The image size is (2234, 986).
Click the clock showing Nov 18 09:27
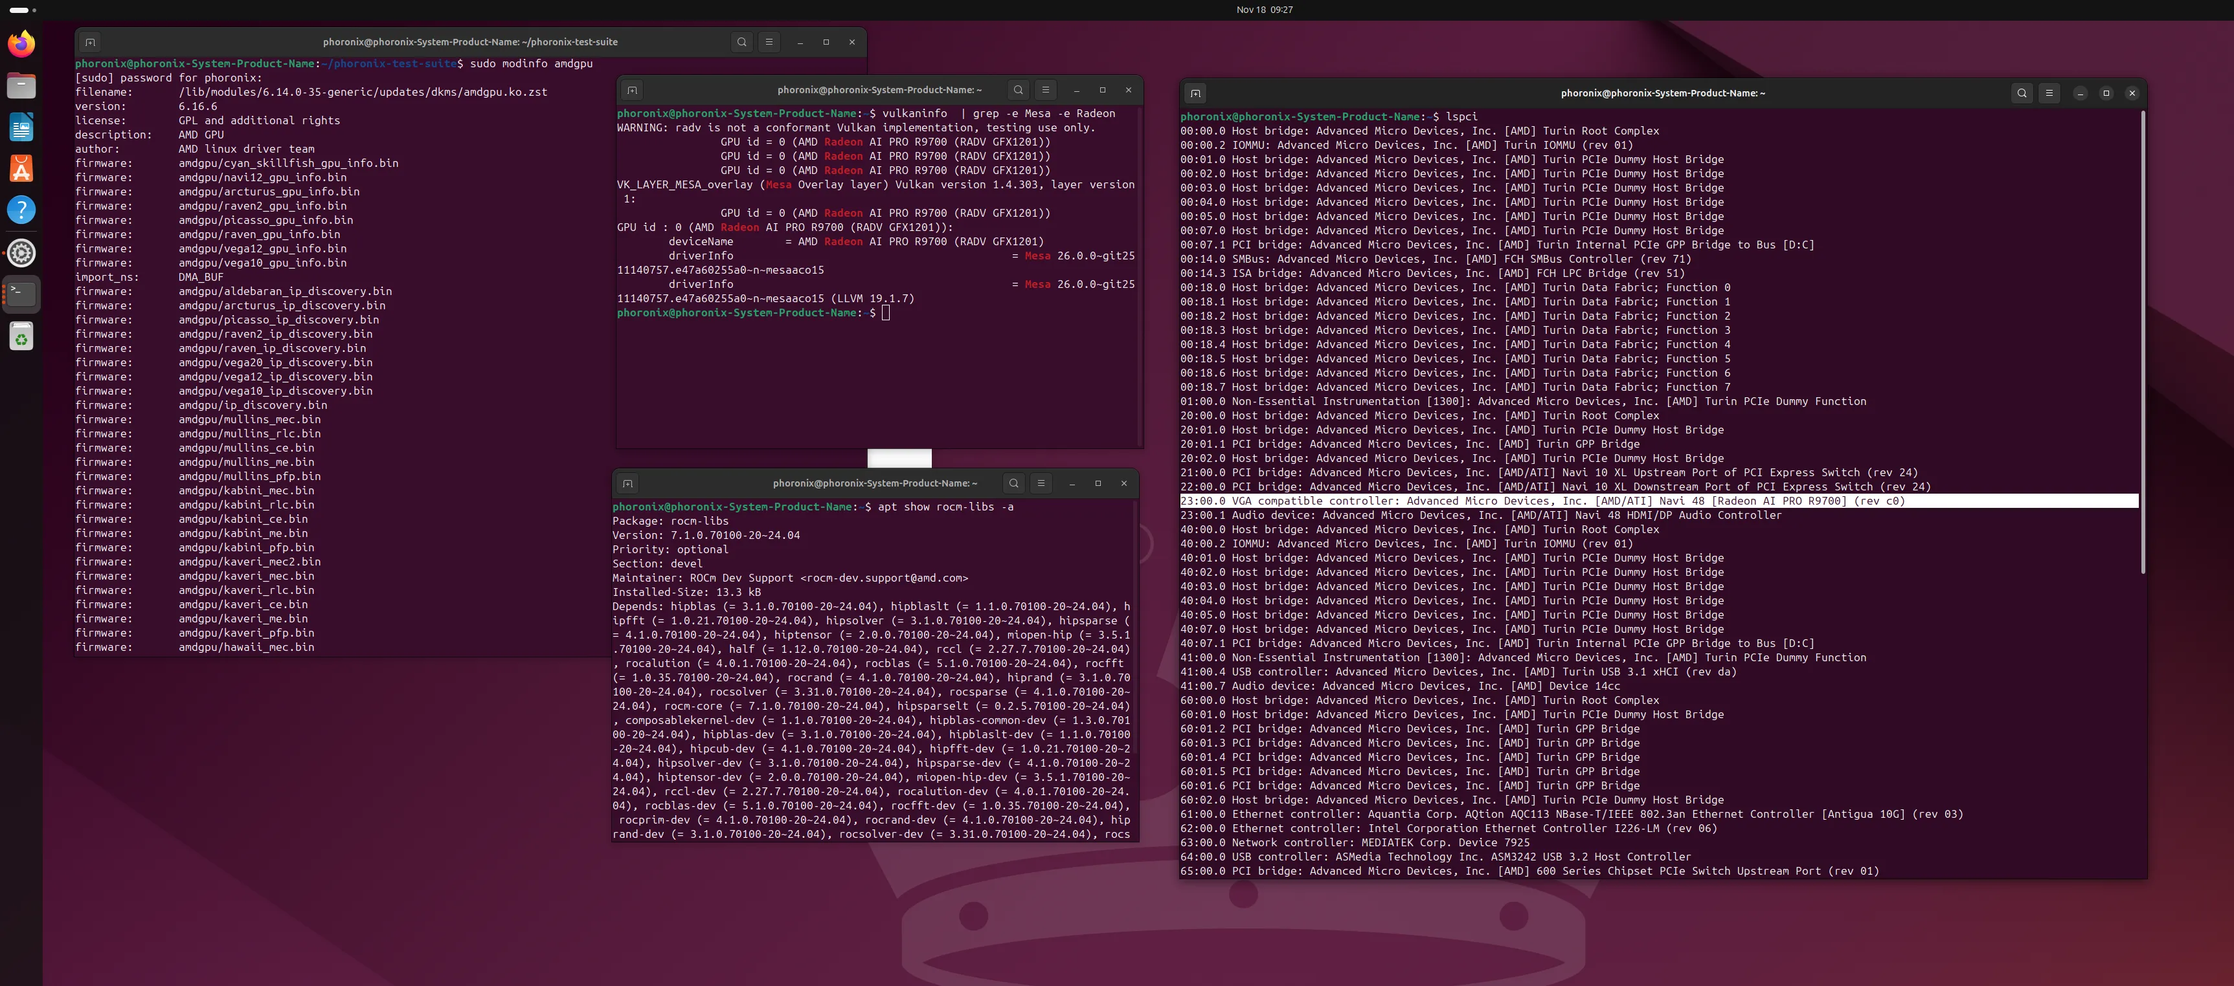(x=1263, y=10)
